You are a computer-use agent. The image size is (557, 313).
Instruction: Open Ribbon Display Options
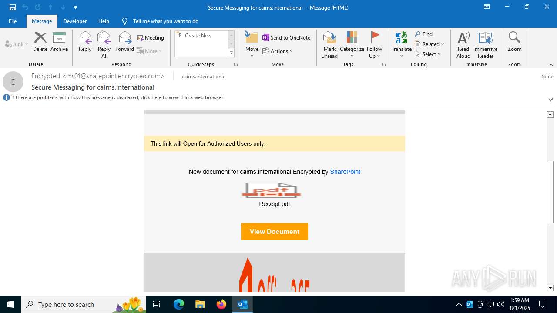pos(487,7)
